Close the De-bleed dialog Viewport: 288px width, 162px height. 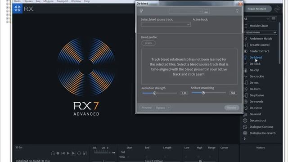[240, 4]
